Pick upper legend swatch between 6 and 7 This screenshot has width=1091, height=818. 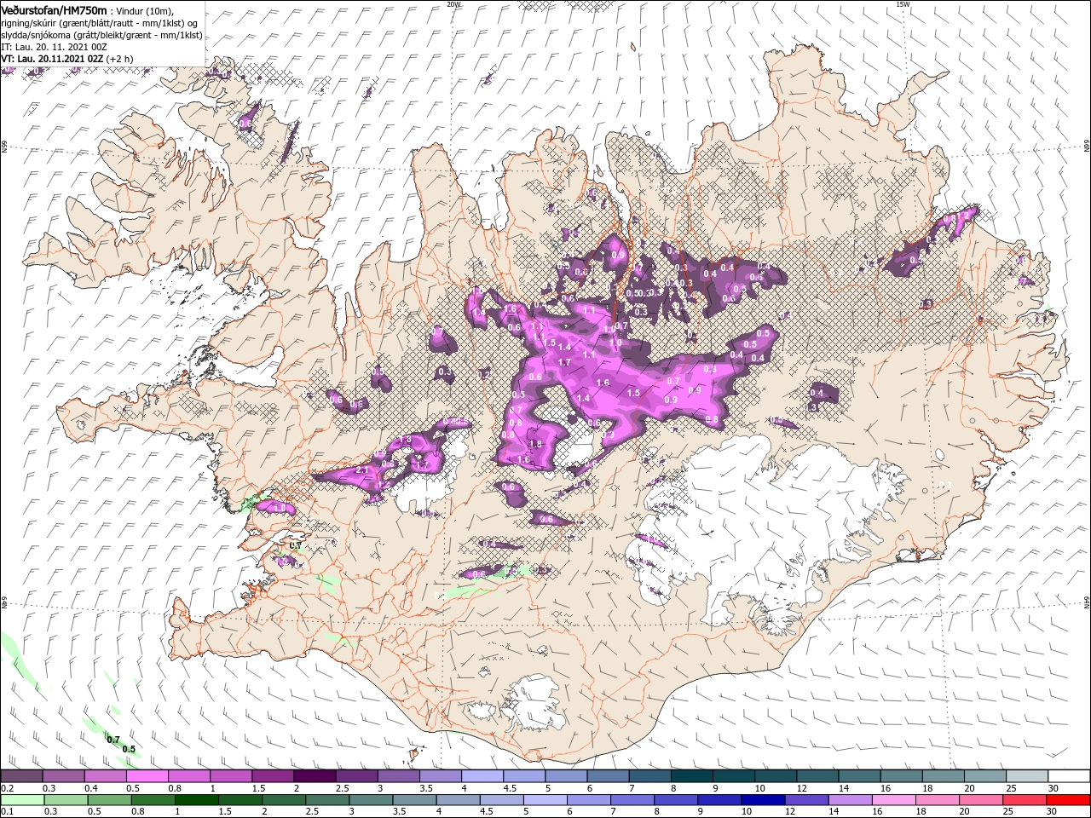pyautogui.click(x=608, y=776)
